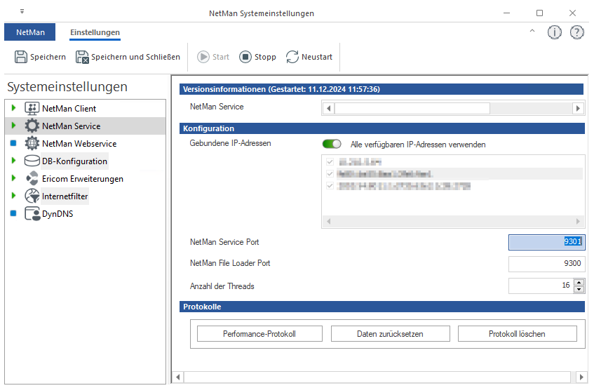Viewport: 594px width, 388px height.
Task: Tick the third IP address checkbox
Action: pos(330,186)
